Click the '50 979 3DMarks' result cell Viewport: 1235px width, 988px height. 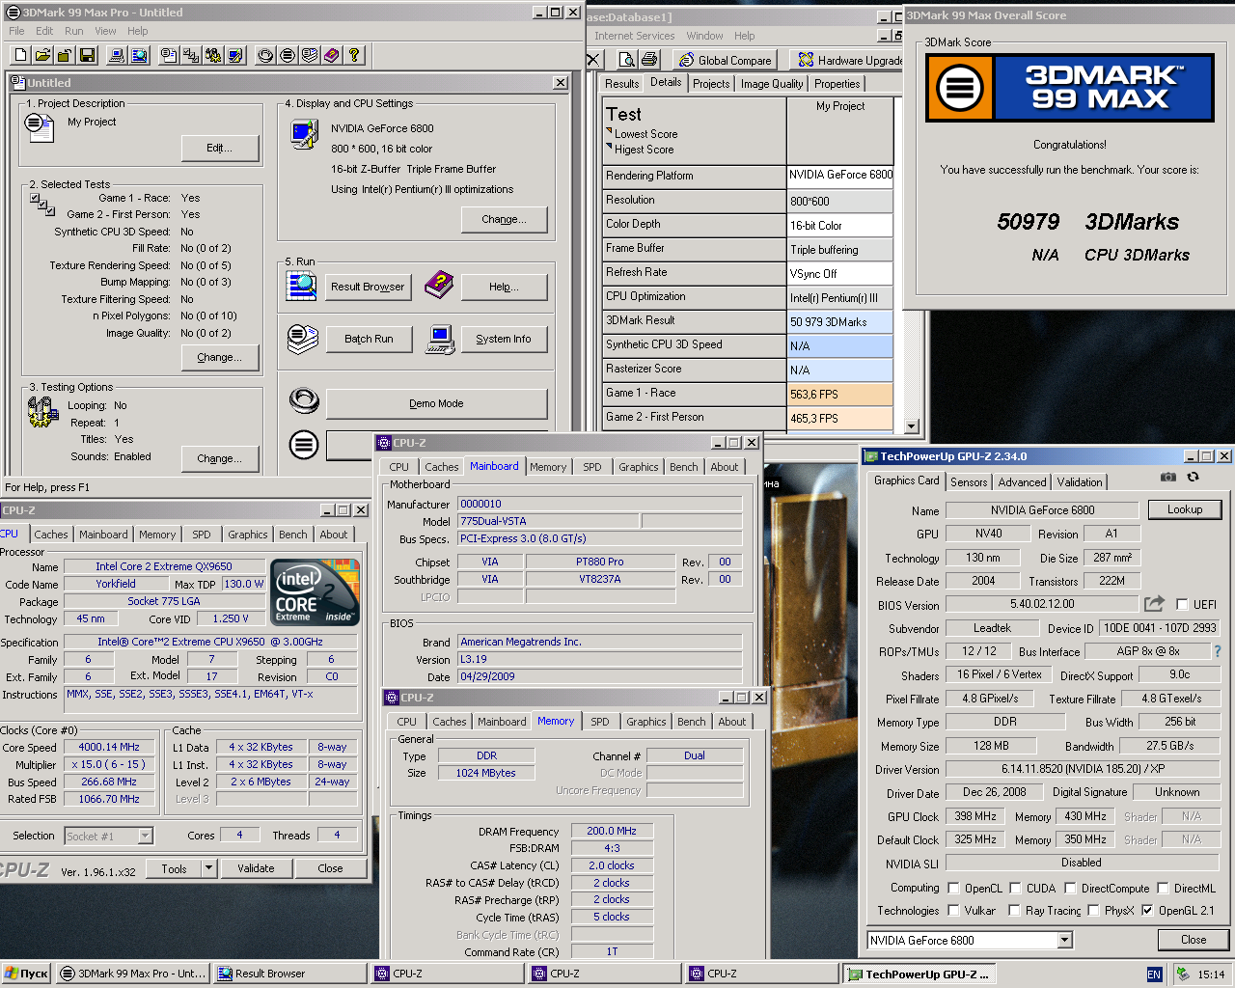click(839, 322)
